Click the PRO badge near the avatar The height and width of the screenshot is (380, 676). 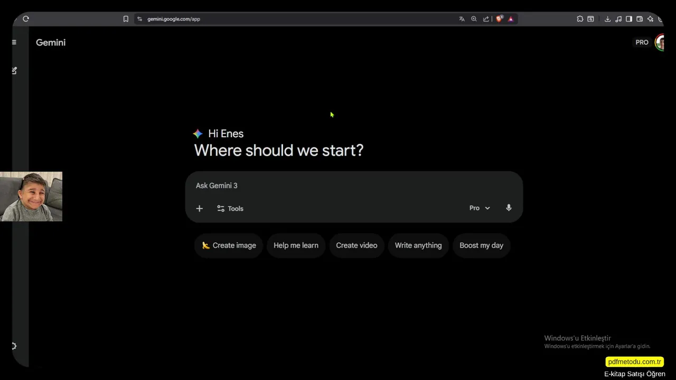(642, 42)
